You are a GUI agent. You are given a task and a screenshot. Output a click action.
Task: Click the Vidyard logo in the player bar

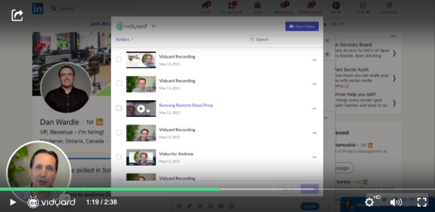pyautogui.click(x=52, y=202)
